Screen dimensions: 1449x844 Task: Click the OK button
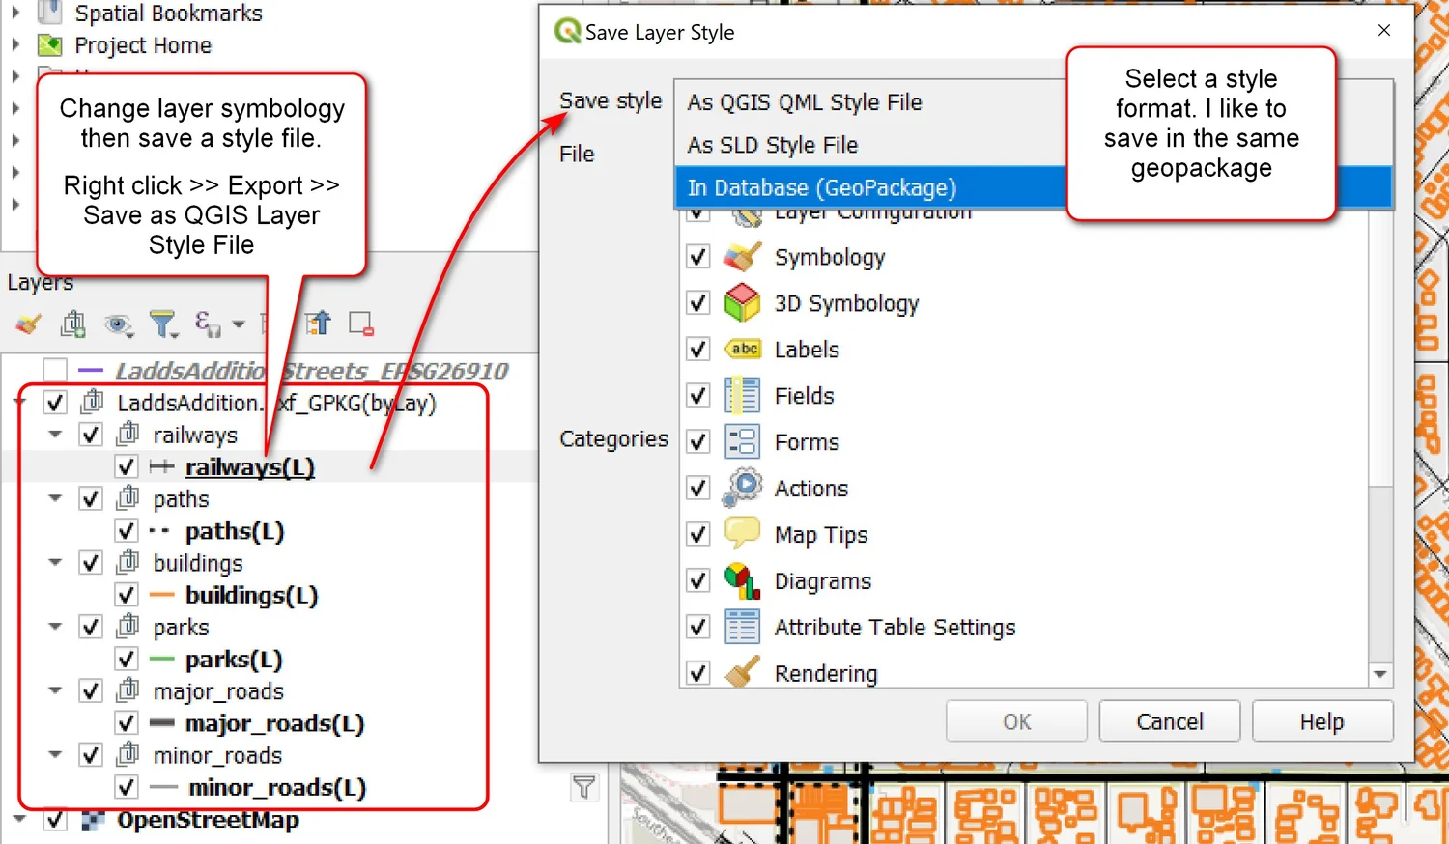click(x=1016, y=720)
